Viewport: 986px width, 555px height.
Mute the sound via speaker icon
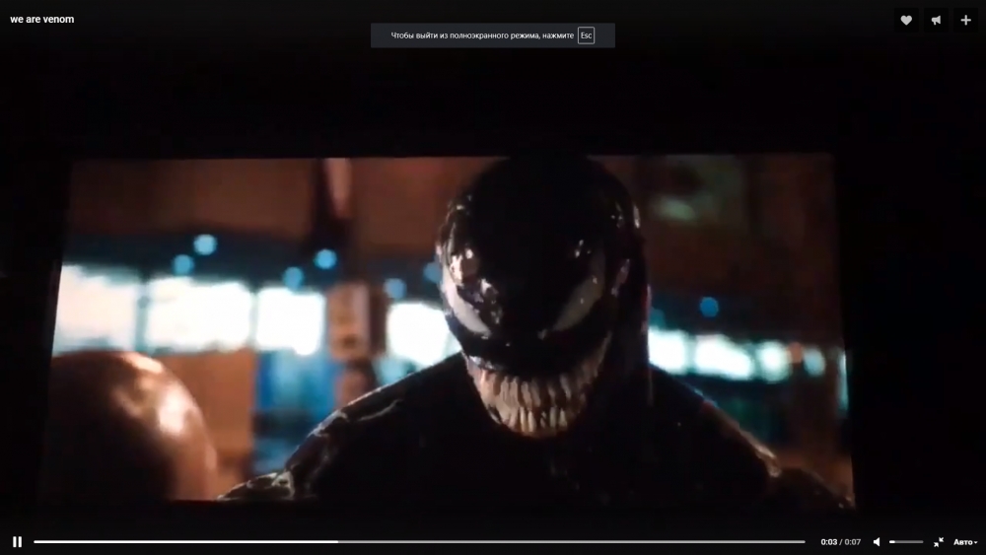[x=877, y=542]
